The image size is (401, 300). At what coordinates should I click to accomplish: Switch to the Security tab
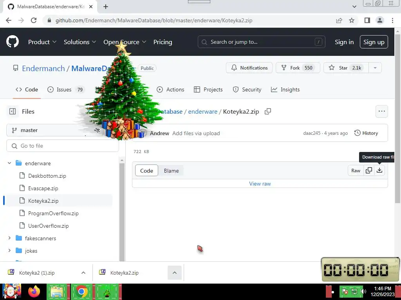(247, 89)
